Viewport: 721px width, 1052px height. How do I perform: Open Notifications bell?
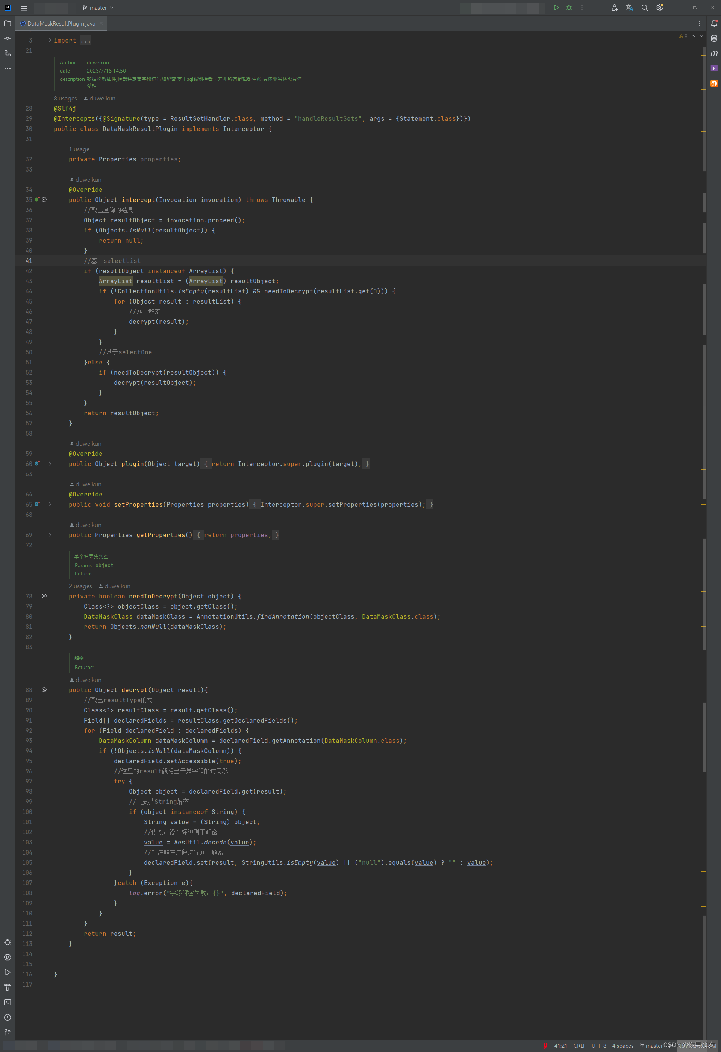pyautogui.click(x=714, y=24)
